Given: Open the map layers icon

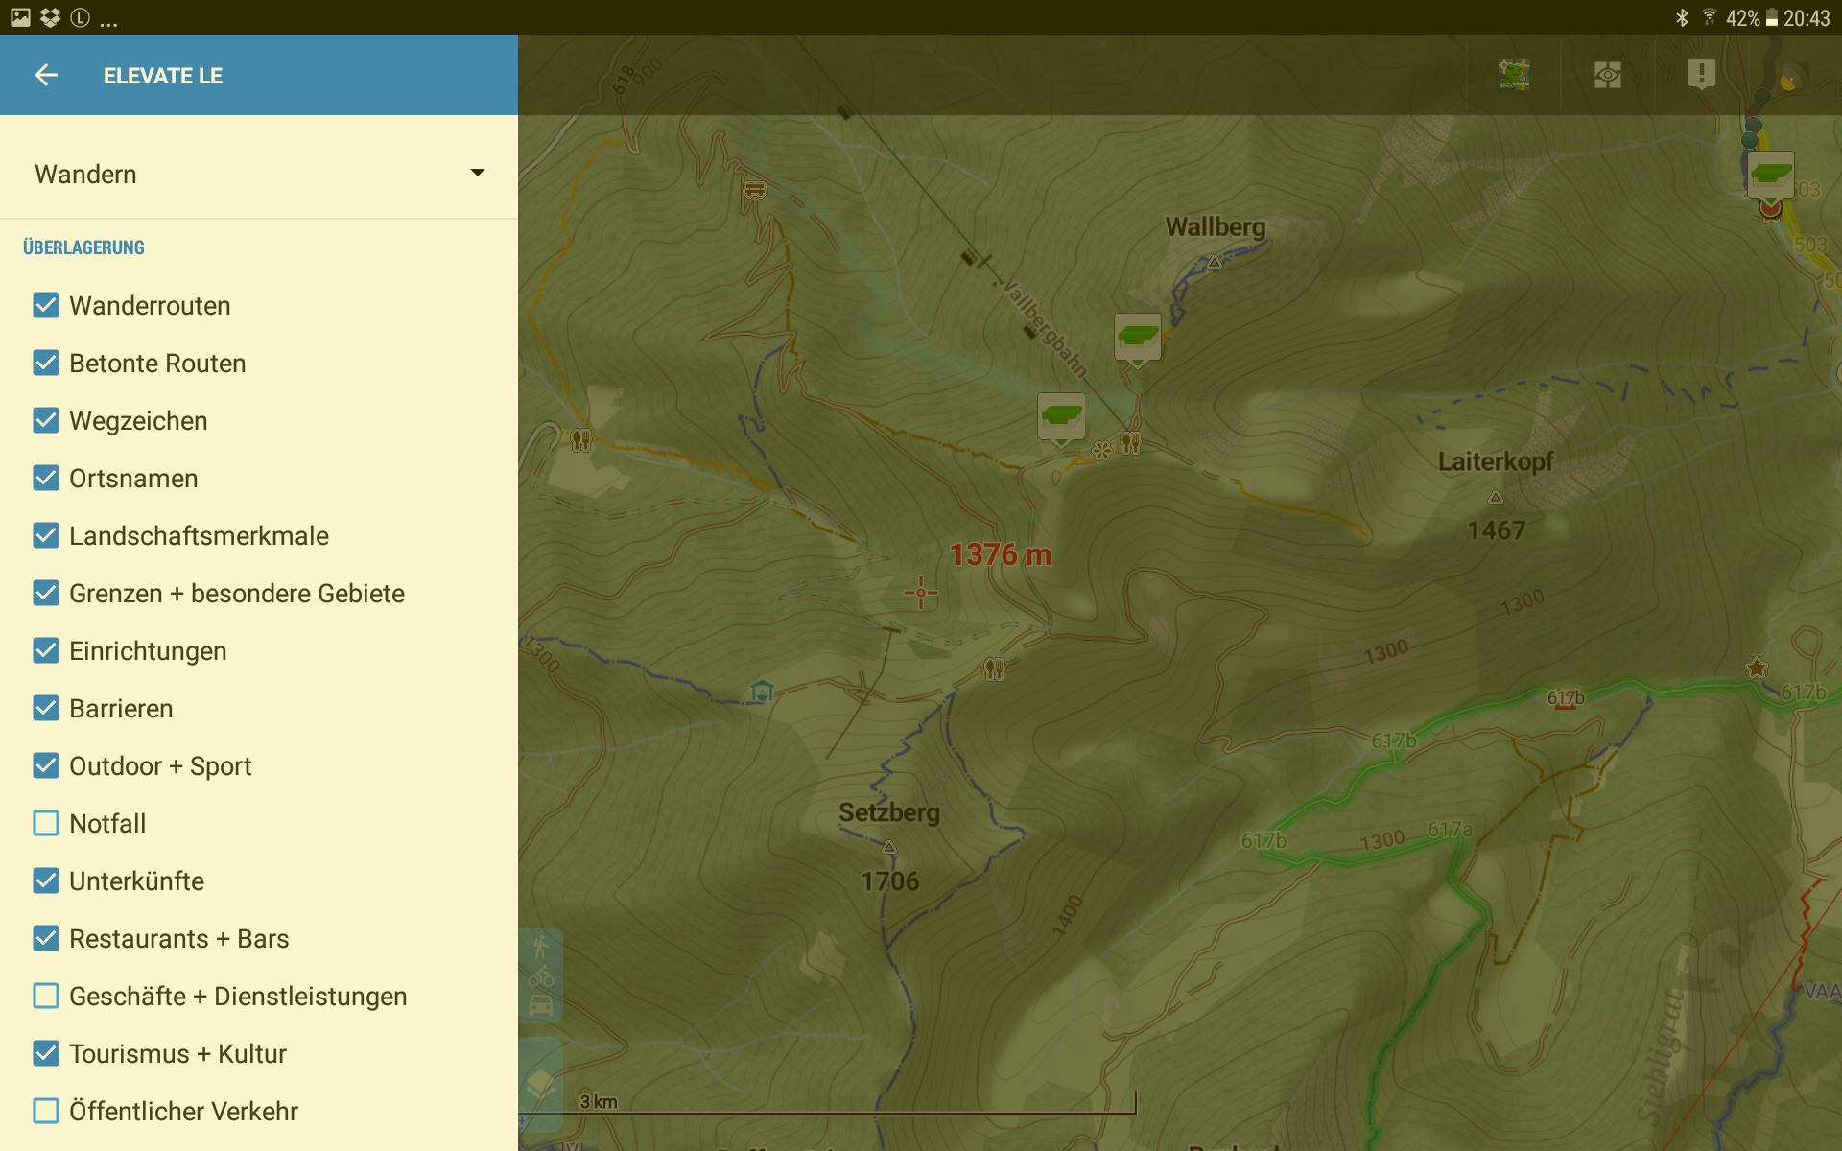Looking at the screenshot, I should pyautogui.click(x=541, y=1084).
